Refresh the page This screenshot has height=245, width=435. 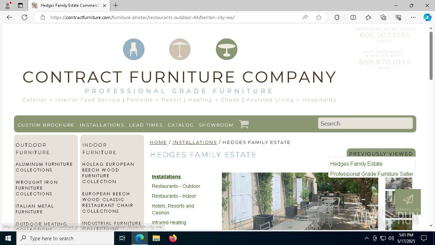24,17
